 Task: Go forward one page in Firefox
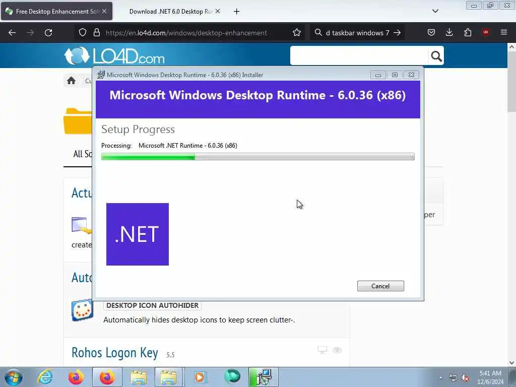30,33
